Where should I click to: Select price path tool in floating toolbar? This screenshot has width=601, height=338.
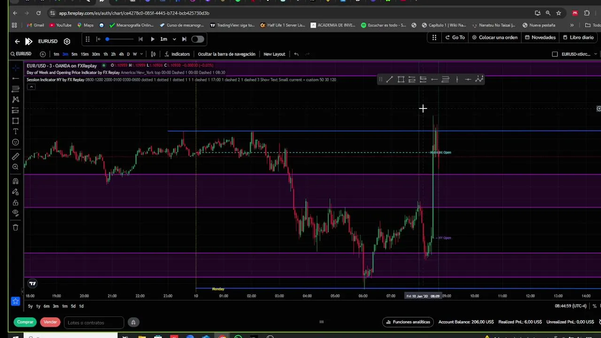coord(479,79)
